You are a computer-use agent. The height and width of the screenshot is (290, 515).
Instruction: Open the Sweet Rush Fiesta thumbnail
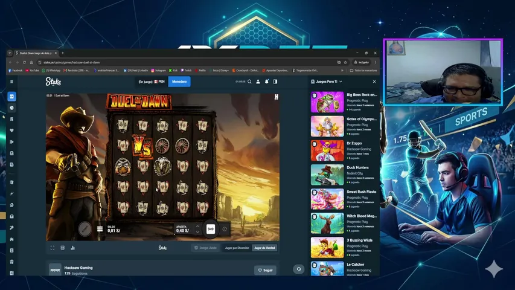coord(327,199)
